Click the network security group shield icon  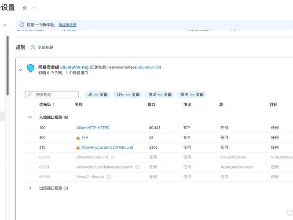[31, 68]
